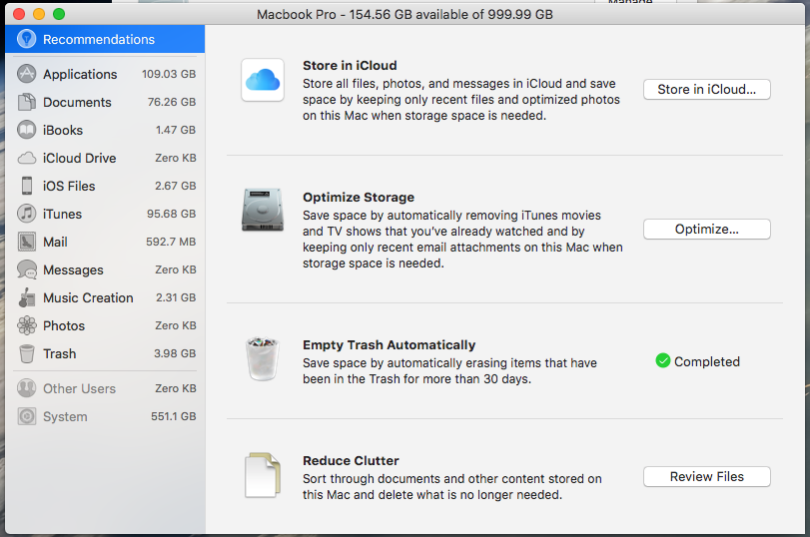
Task: Open the Applications category label
Action: pos(80,74)
